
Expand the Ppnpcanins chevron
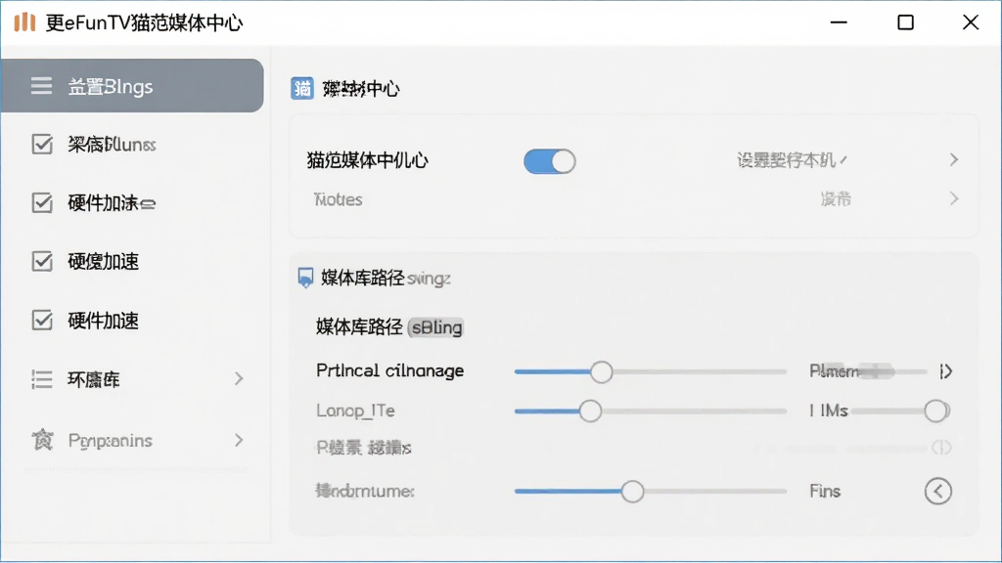point(239,440)
